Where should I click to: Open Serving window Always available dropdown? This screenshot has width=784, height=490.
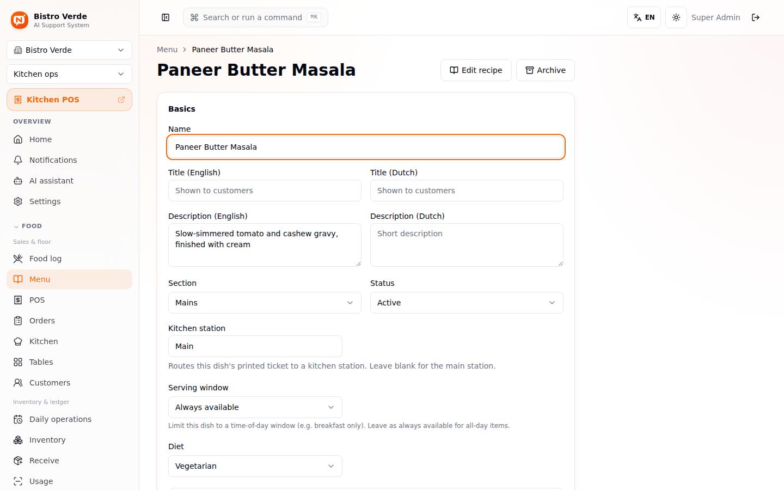click(x=255, y=407)
